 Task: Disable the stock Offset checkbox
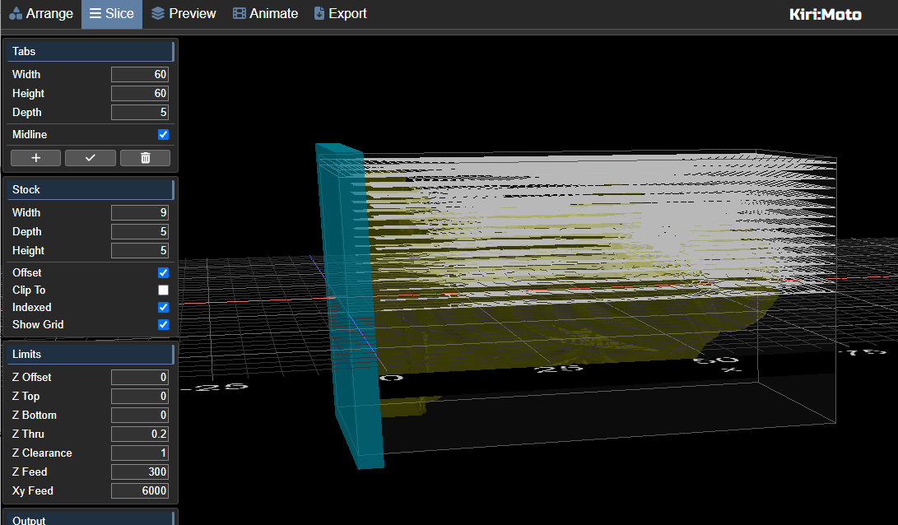163,272
